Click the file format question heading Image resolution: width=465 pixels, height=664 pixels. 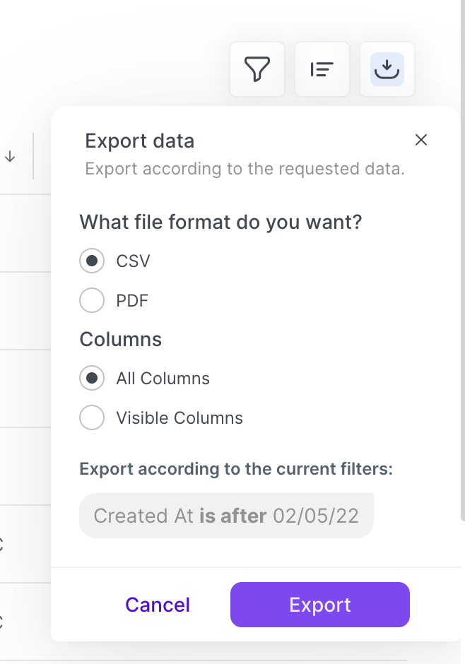click(220, 223)
